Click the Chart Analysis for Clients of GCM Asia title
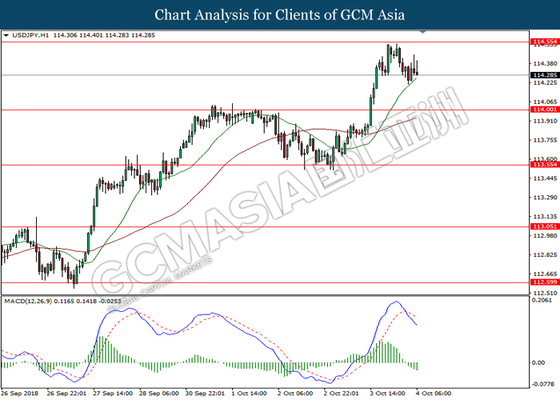560x400 pixels. pyautogui.click(x=280, y=15)
